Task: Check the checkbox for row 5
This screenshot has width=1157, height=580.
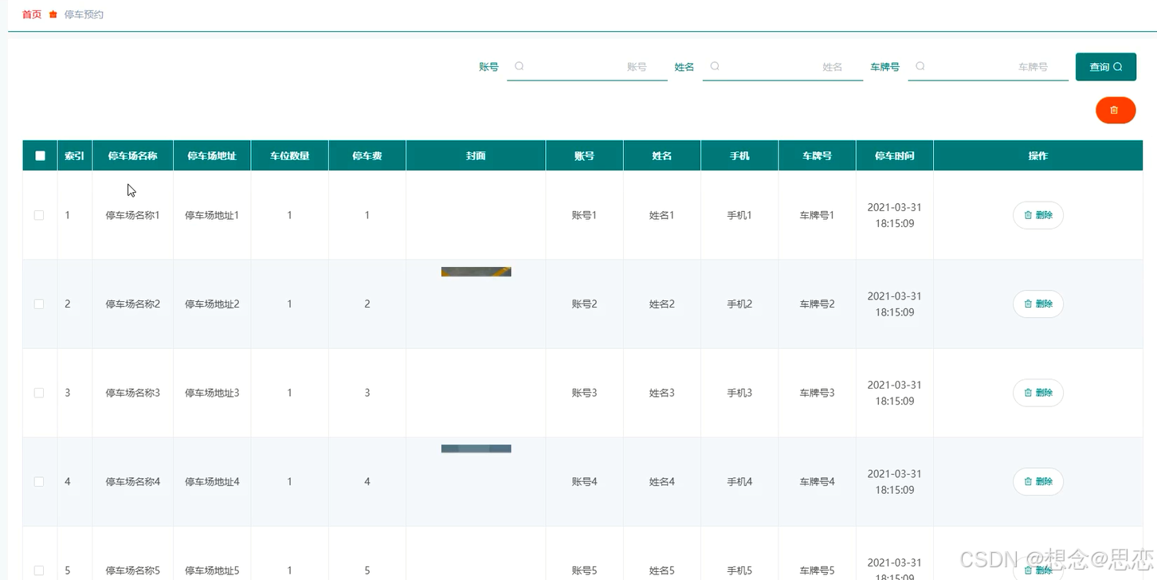Action: point(39,570)
